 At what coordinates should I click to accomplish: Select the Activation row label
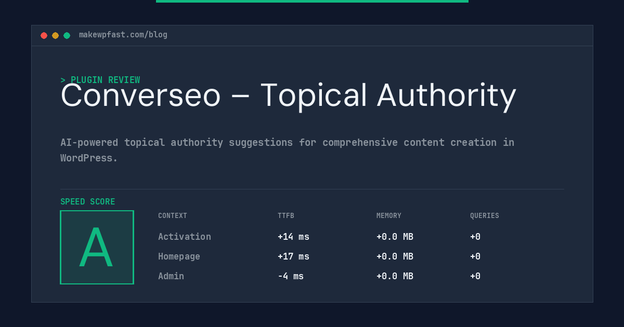click(185, 237)
